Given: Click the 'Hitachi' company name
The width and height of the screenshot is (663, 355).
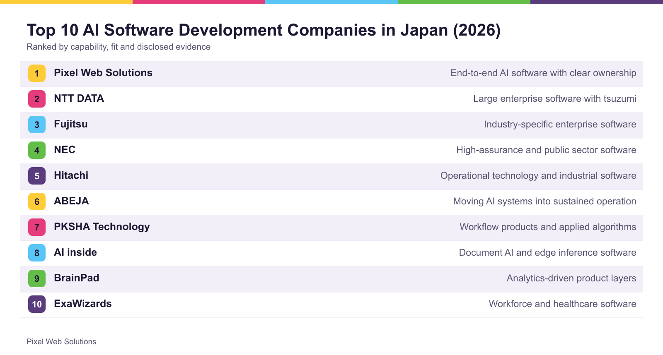Looking at the screenshot, I should click(x=71, y=175).
